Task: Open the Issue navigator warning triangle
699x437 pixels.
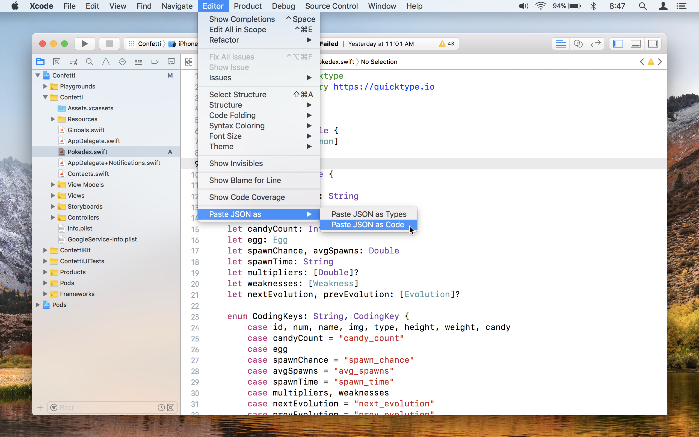Action: coord(106,61)
